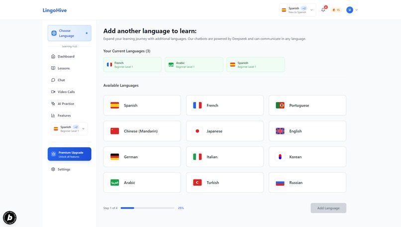This screenshot has width=401, height=227.
Task: Expand the sidebar Spanish Beginner Level 1 dropdown
Action: pyautogui.click(x=69, y=129)
